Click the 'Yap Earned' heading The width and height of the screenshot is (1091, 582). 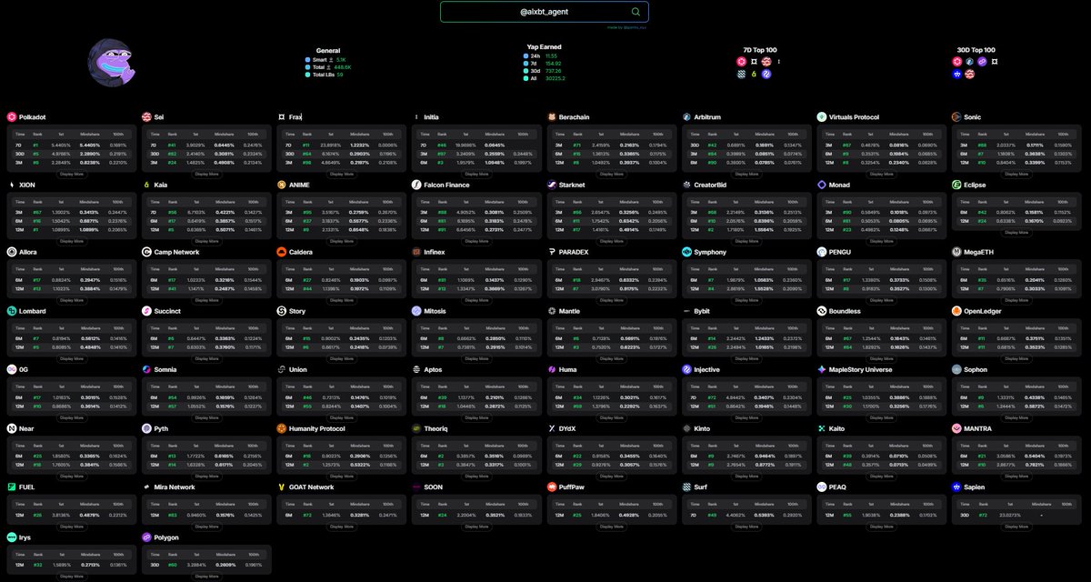coord(544,46)
